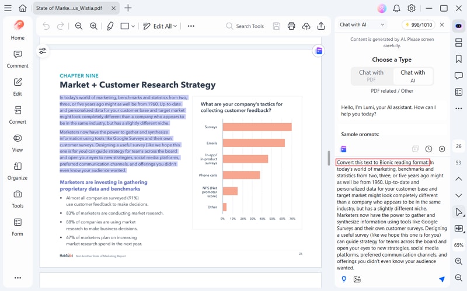Share or export the document
Viewport: 467px width, 291px height.
(x=321, y=26)
